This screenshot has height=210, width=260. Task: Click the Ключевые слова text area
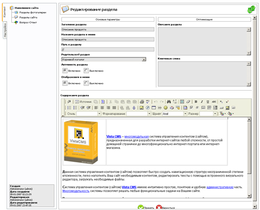point(204,74)
